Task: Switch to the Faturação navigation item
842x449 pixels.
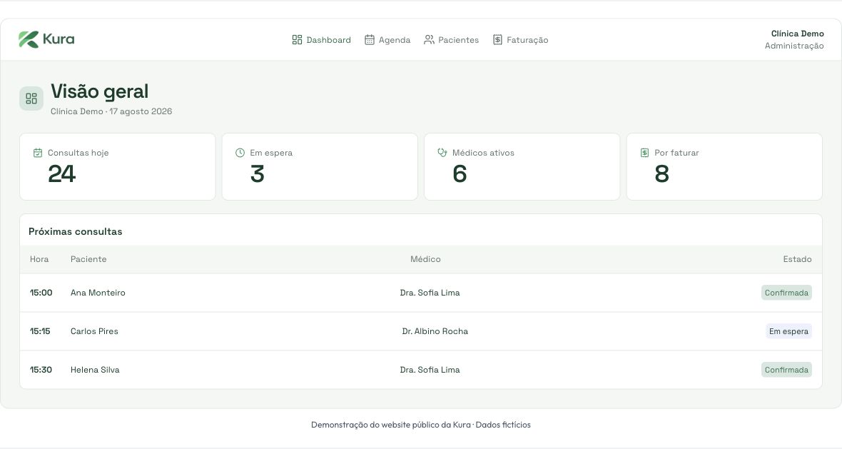Action: 521,40
